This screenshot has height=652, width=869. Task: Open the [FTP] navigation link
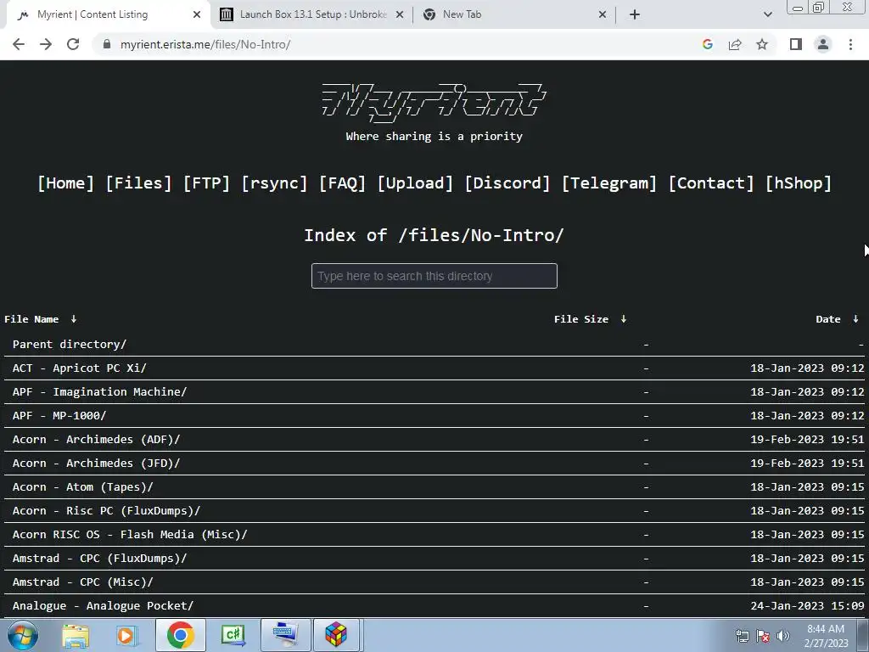coord(206,183)
